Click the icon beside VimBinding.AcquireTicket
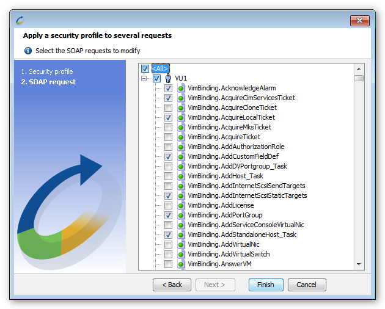 181,137
